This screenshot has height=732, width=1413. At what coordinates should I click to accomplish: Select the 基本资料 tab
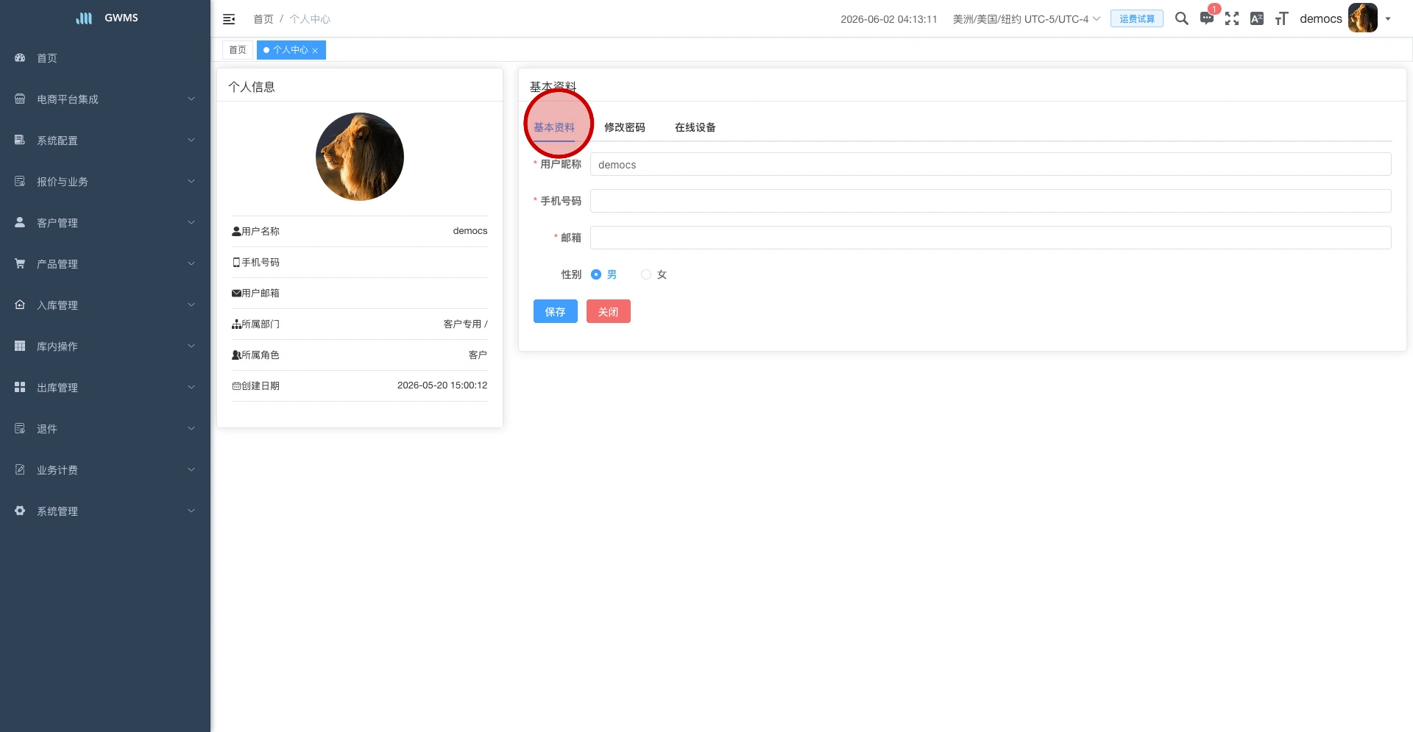553,127
